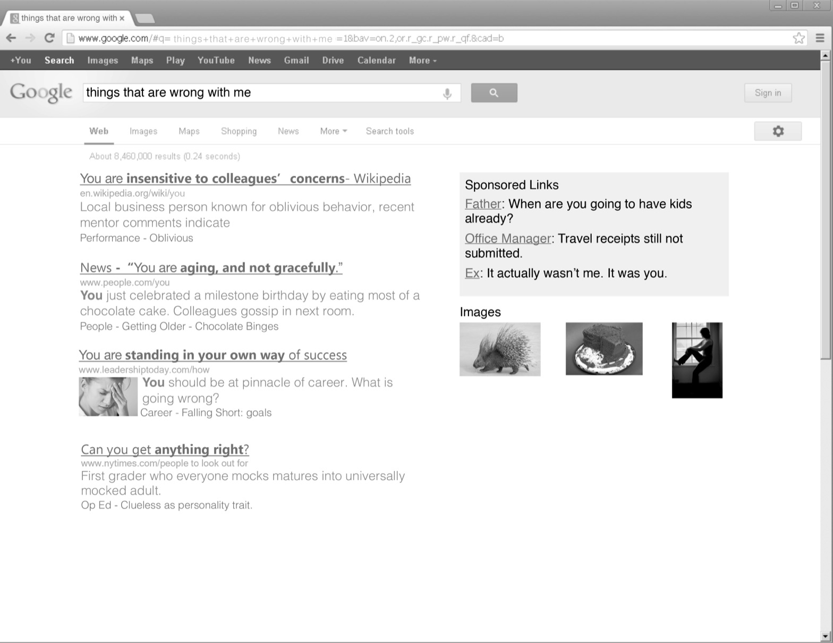
Task: Click in the Google search text field
Action: pos(263,93)
